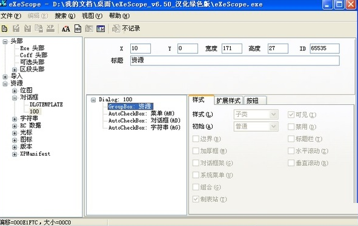Viewport: 358px width, 226px height.
Task: Collapse the 头部 tree node
Action: pyautogui.click(x=5, y=42)
